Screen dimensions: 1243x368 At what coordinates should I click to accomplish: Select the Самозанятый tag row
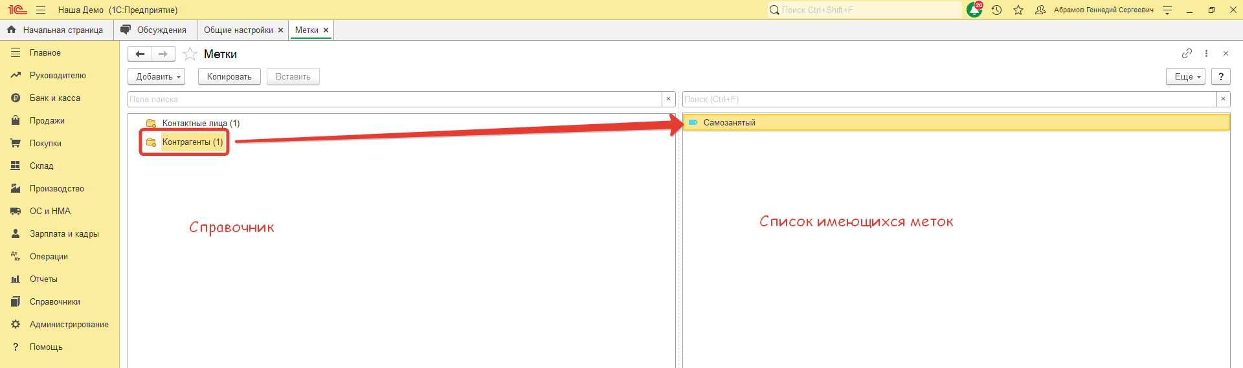tap(729, 122)
